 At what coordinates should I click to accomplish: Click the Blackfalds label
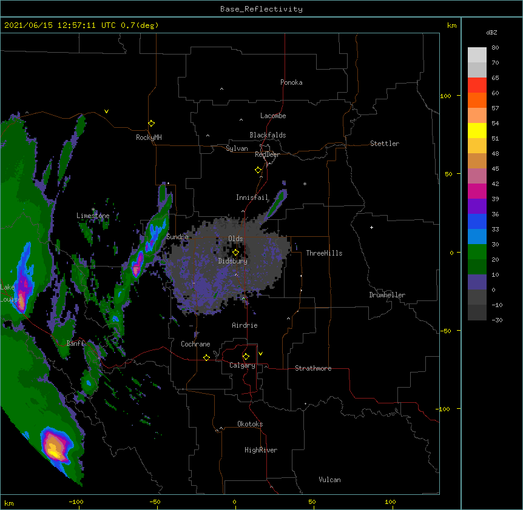(x=268, y=135)
